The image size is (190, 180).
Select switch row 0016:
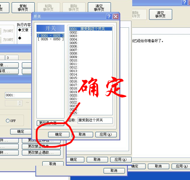(91, 81)
